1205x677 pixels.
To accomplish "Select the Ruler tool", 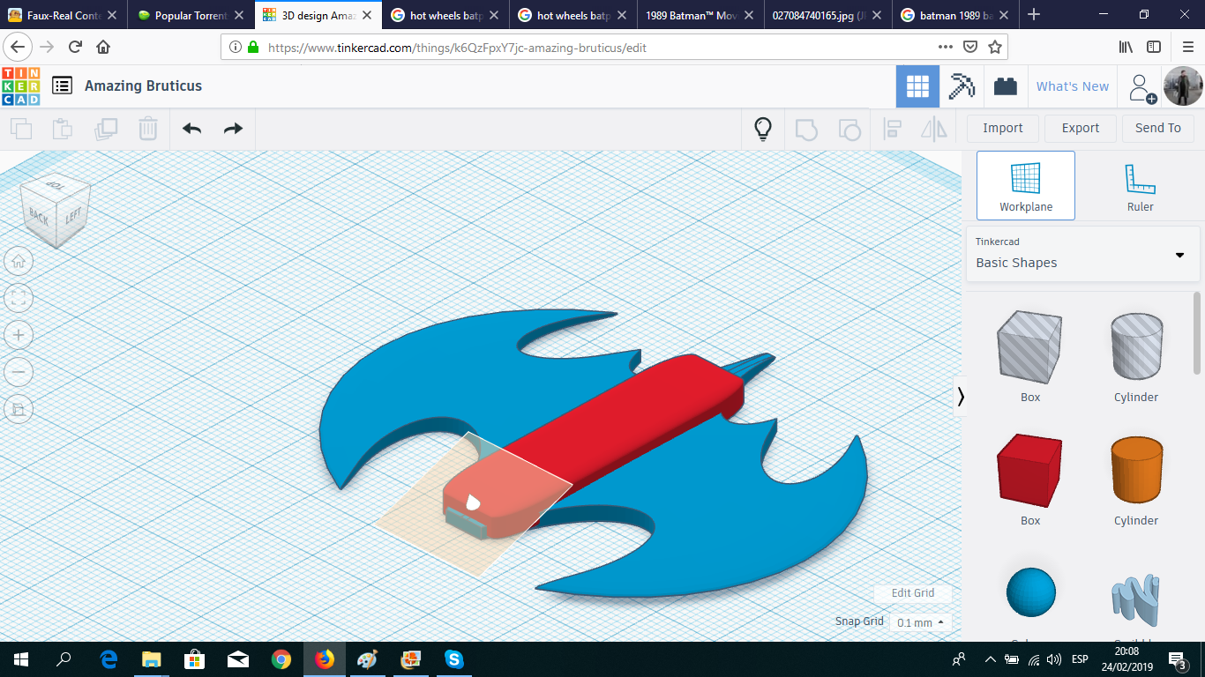I will tap(1140, 185).
